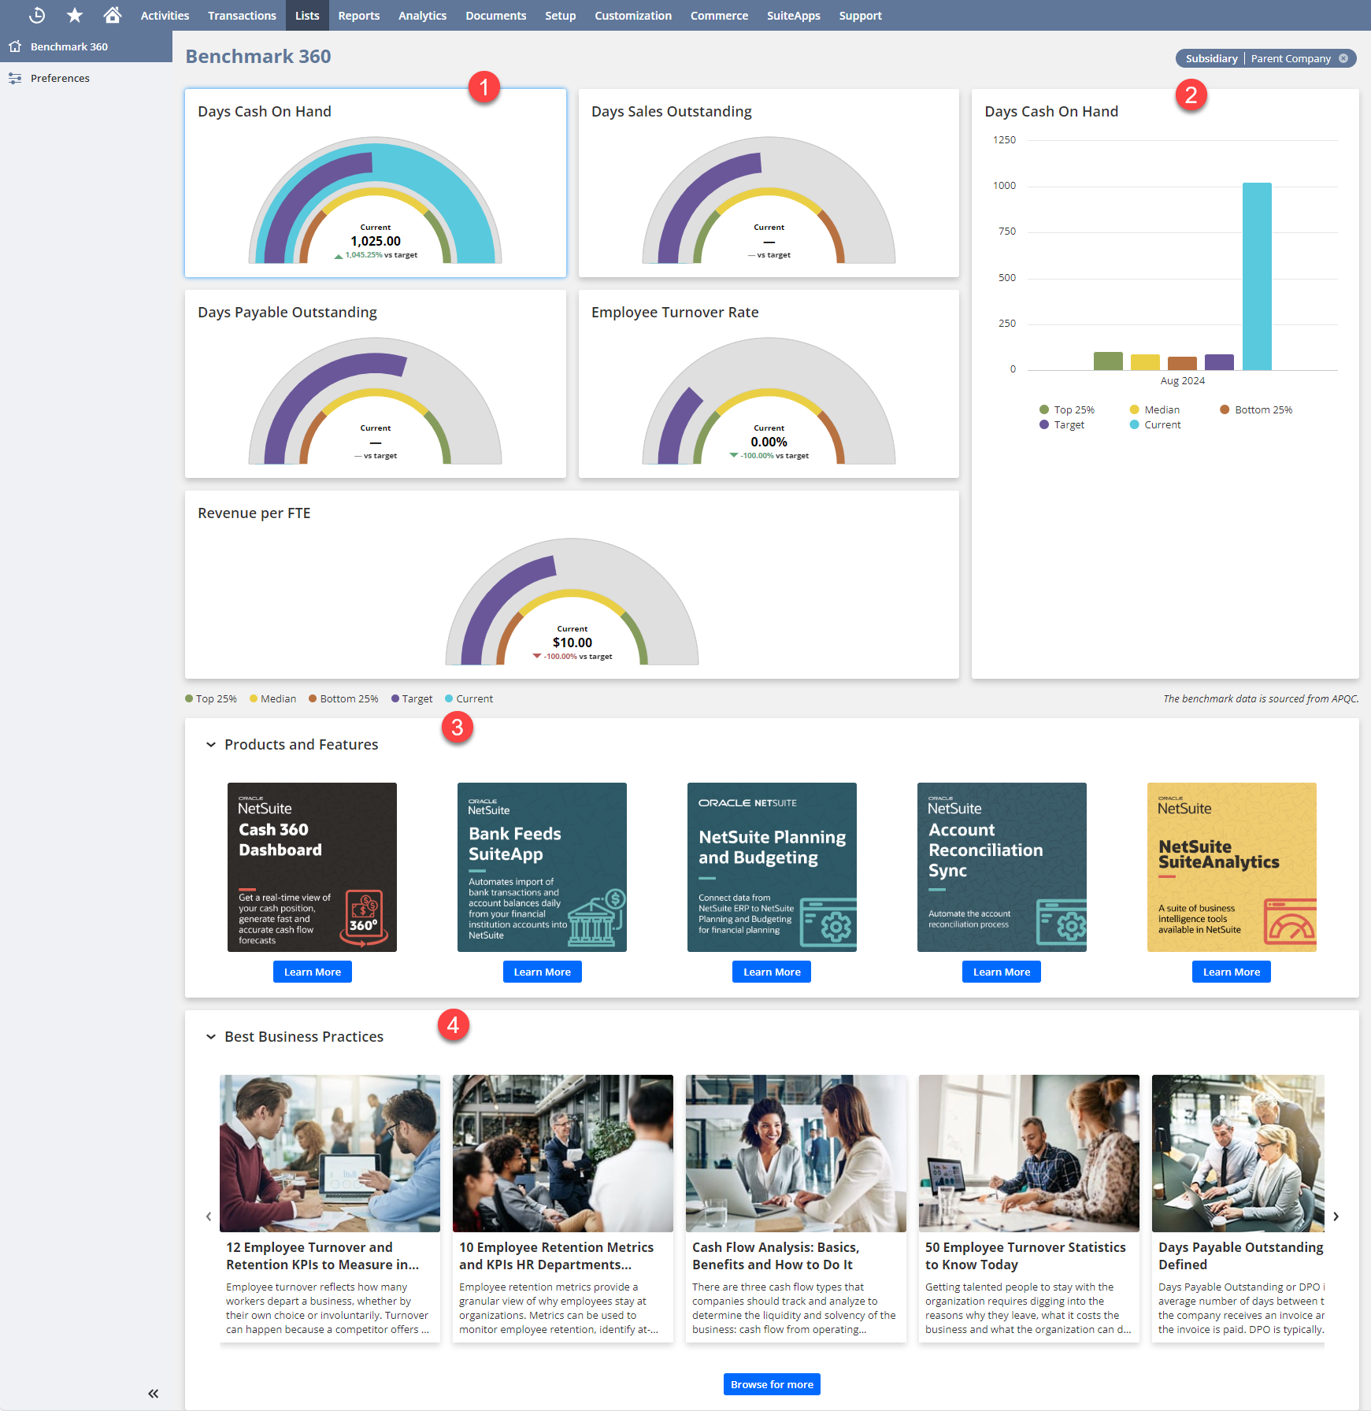Click Learn More under Account Reconciliation Sync

(1002, 972)
